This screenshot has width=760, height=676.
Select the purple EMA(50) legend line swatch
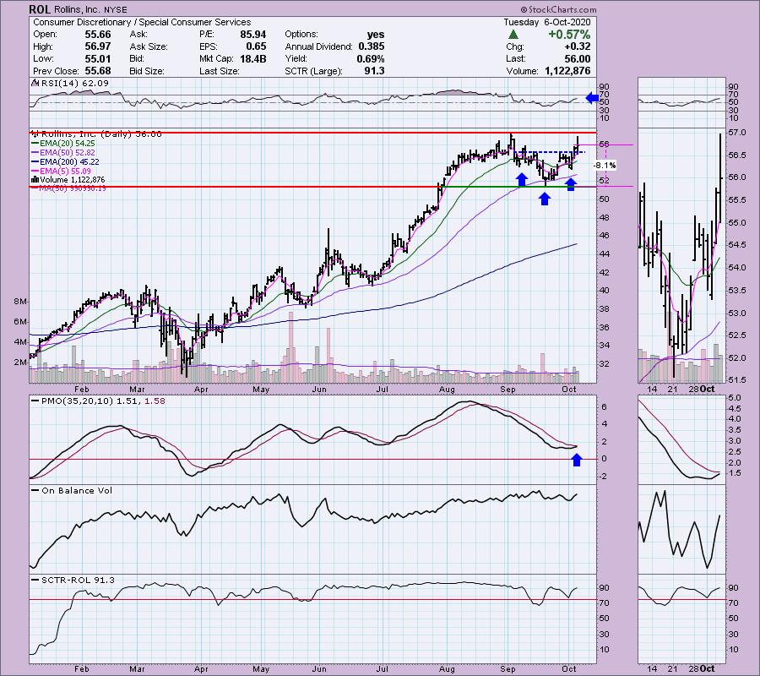click(35, 153)
